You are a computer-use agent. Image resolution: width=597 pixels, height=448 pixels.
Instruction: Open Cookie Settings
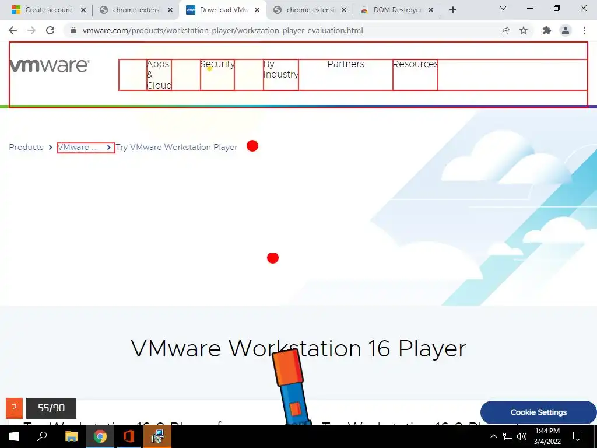pyautogui.click(x=538, y=412)
